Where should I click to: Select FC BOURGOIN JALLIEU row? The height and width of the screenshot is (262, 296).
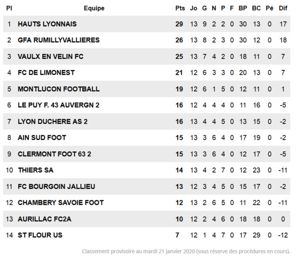[x=56, y=187]
